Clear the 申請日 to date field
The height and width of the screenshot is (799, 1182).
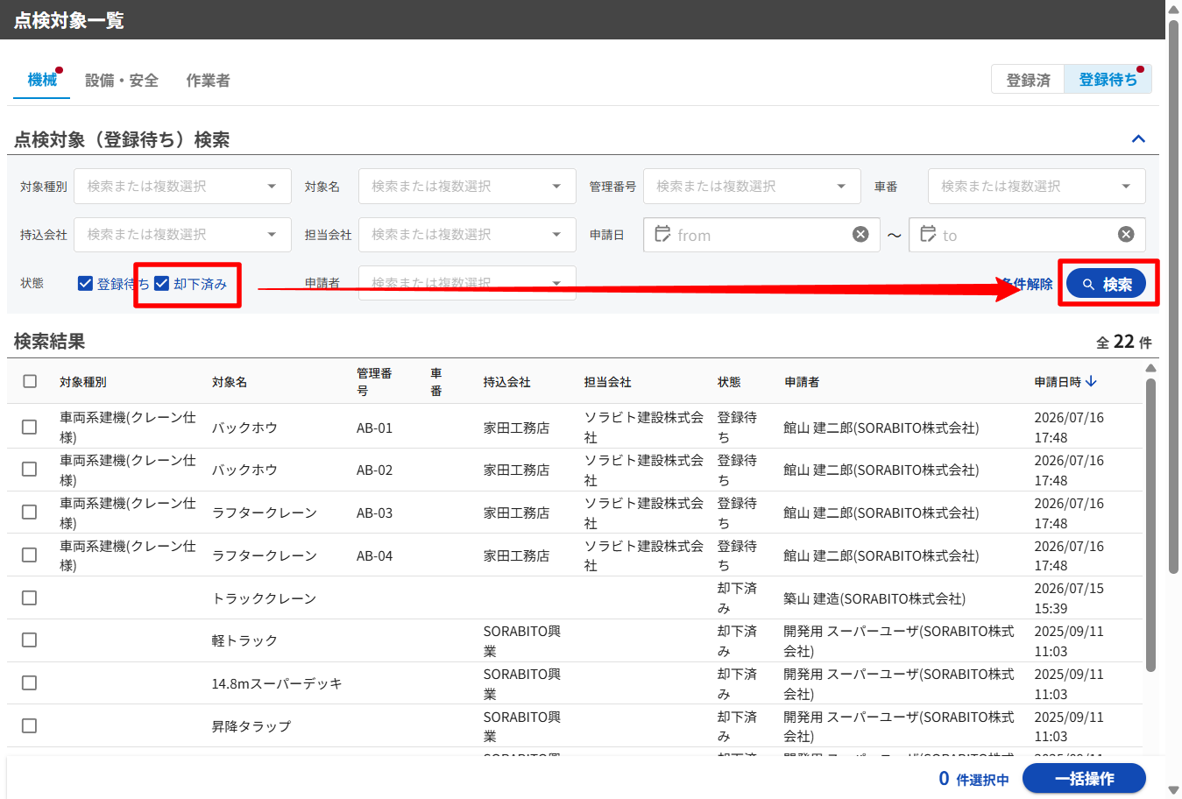click(1126, 234)
